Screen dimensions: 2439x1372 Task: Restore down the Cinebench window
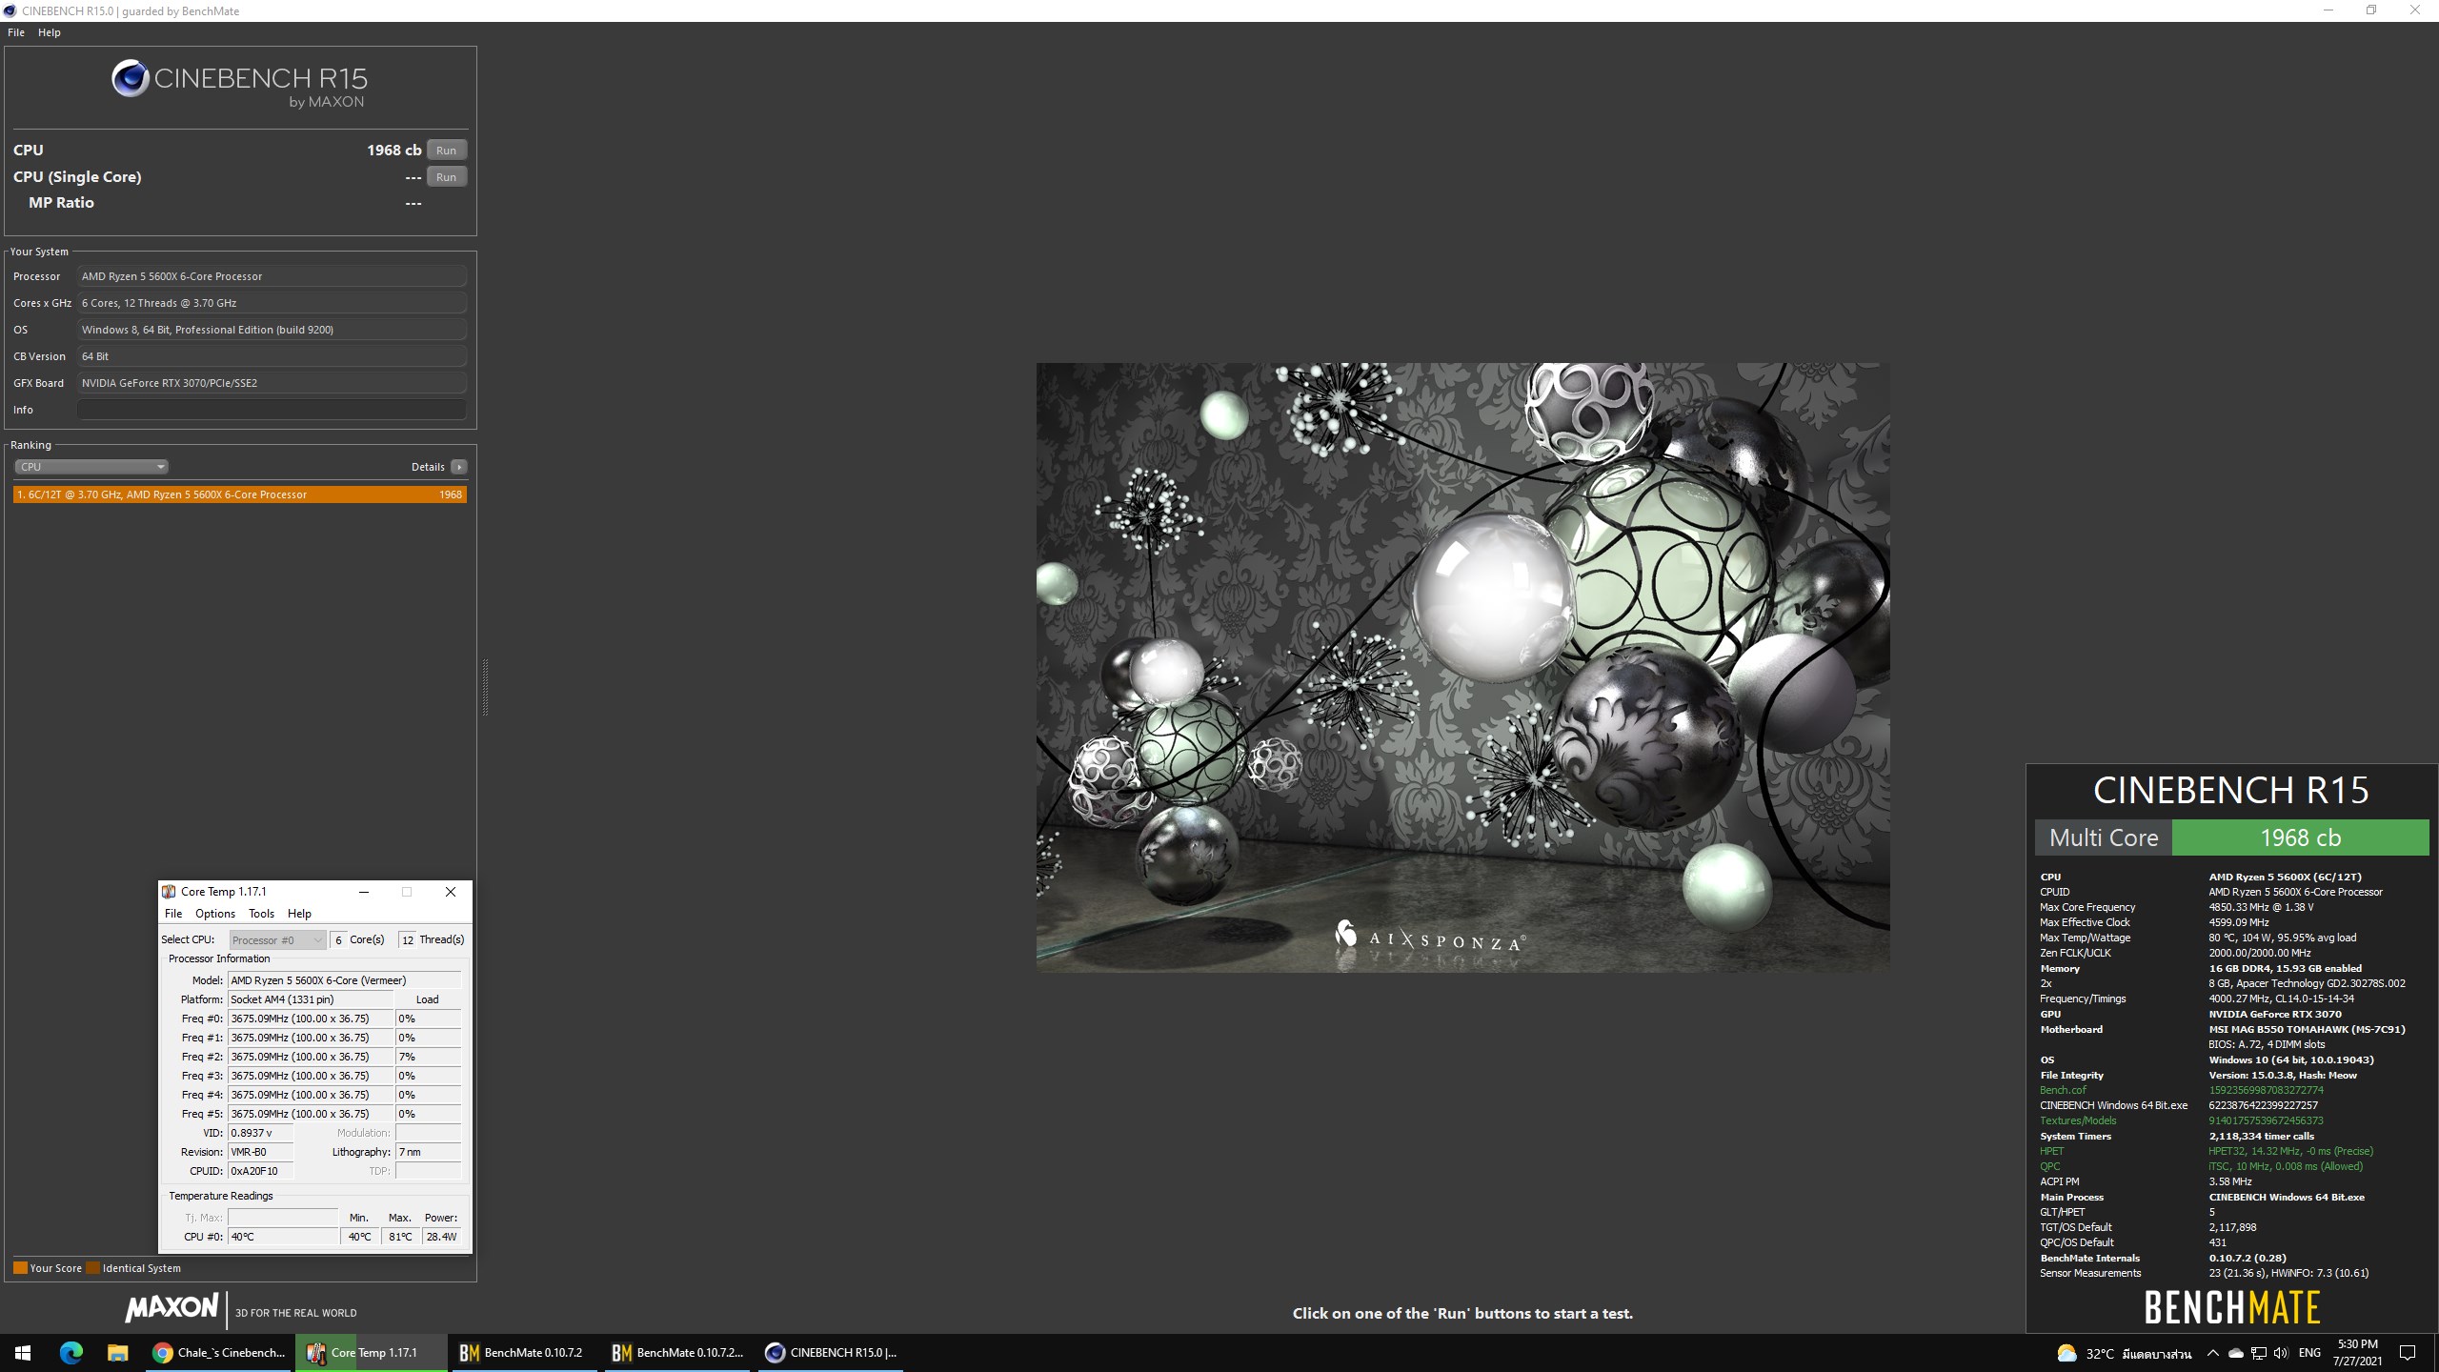[x=2371, y=10]
